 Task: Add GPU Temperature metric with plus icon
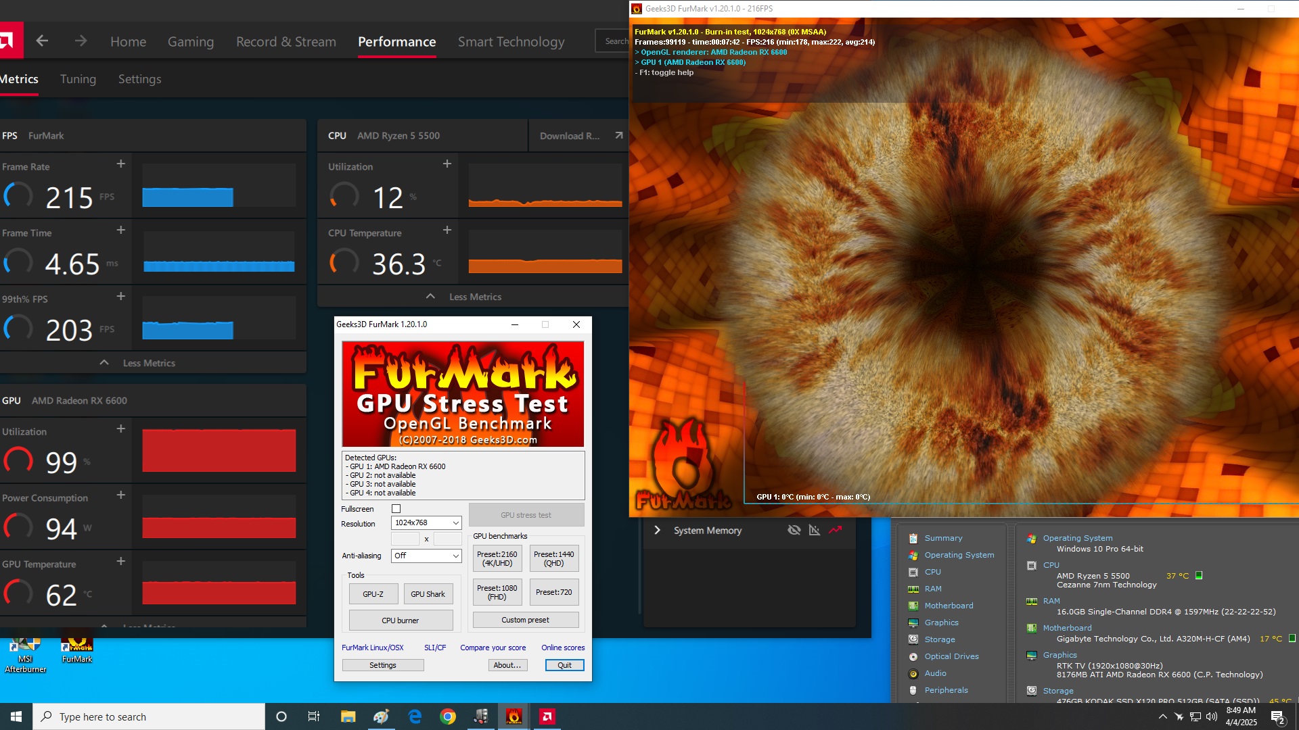click(x=120, y=561)
